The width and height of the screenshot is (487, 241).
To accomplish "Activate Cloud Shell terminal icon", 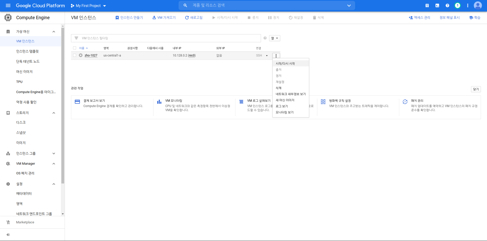I will pyautogui.click(x=437, y=6).
